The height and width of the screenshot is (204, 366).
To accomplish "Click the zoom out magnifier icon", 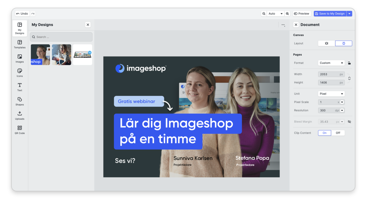I will [264, 14].
